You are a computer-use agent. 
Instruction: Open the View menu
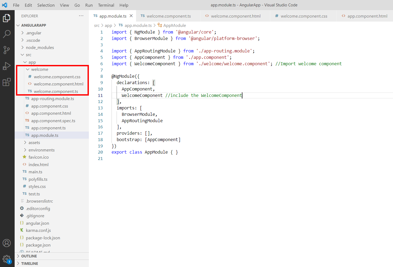64,5
